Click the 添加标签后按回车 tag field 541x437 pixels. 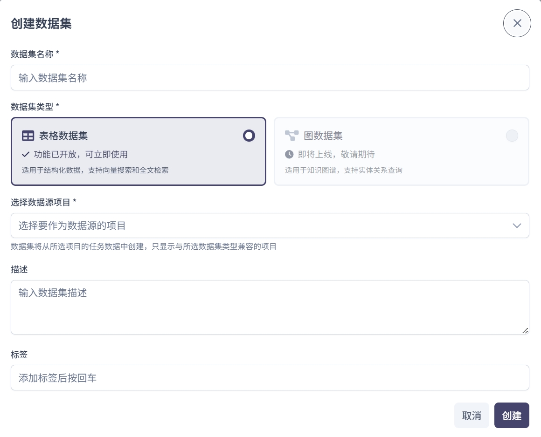pos(270,378)
